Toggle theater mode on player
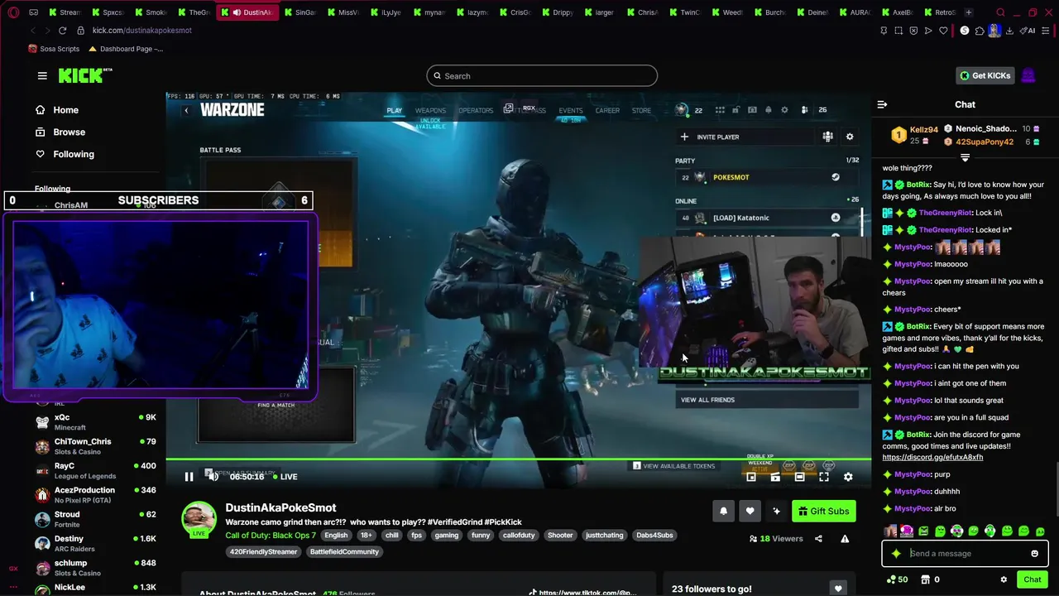The width and height of the screenshot is (1059, 596). click(x=799, y=477)
